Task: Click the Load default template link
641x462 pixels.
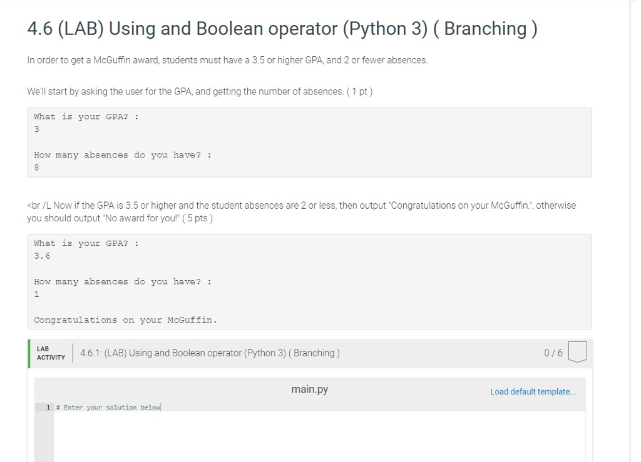Action: (x=533, y=392)
